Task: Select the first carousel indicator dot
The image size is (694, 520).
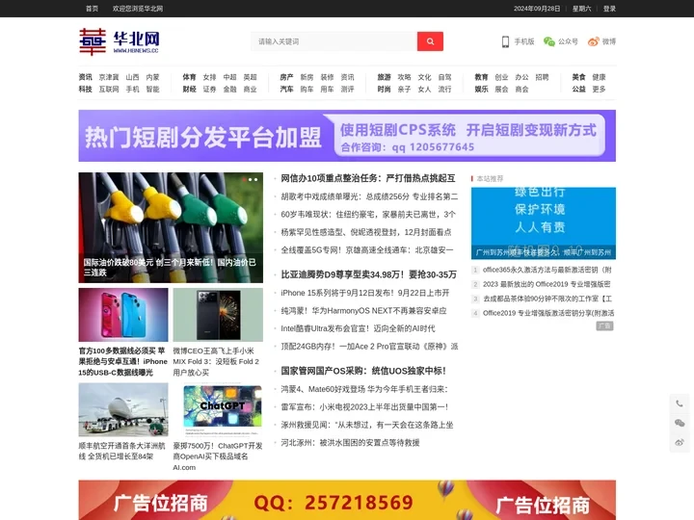Action: (244, 179)
